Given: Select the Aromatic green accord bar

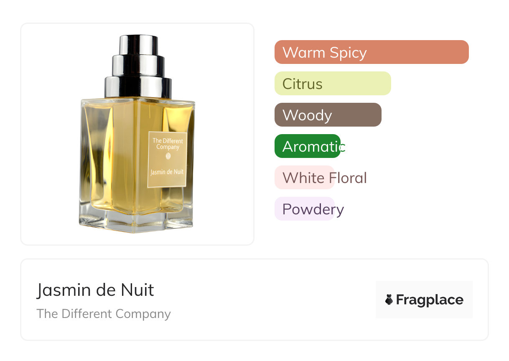Looking at the screenshot, I should 308,146.
